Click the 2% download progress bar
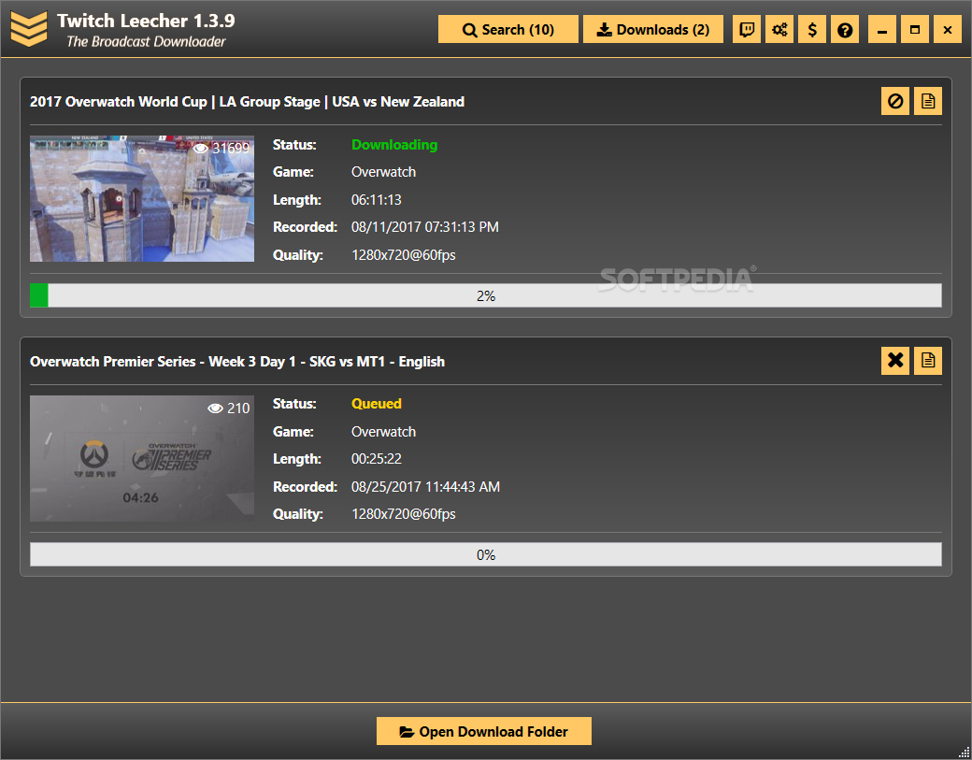This screenshot has height=760, width=972. [486, 295]
